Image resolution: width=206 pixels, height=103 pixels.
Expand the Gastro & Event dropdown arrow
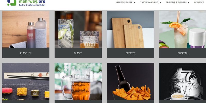tap(160, 3)
